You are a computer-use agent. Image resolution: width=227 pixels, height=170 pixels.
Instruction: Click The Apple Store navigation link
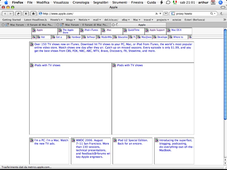pyautogui.click(x=68, y=31)
